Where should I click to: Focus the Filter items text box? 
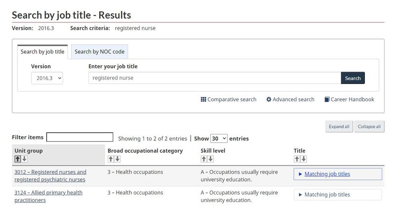coord(80,137)
